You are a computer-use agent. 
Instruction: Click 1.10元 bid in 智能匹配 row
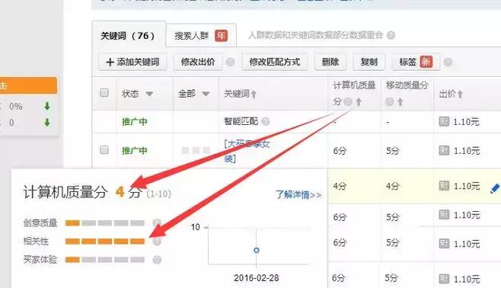(467, 122)
